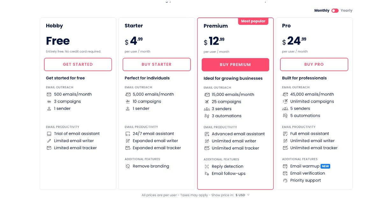Click the Buy Premium button

(x=235, y=65)
